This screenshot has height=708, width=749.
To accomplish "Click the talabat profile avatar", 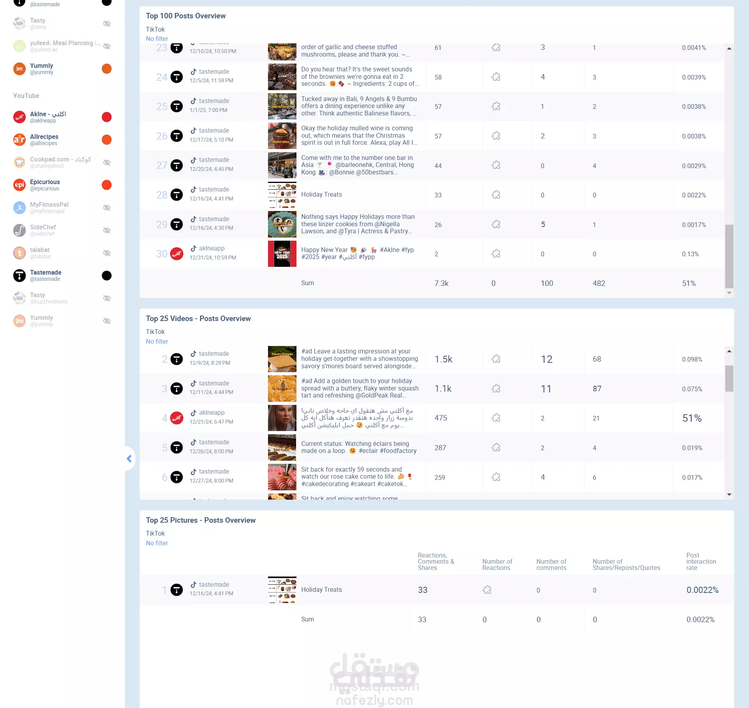I will (20, 253).
